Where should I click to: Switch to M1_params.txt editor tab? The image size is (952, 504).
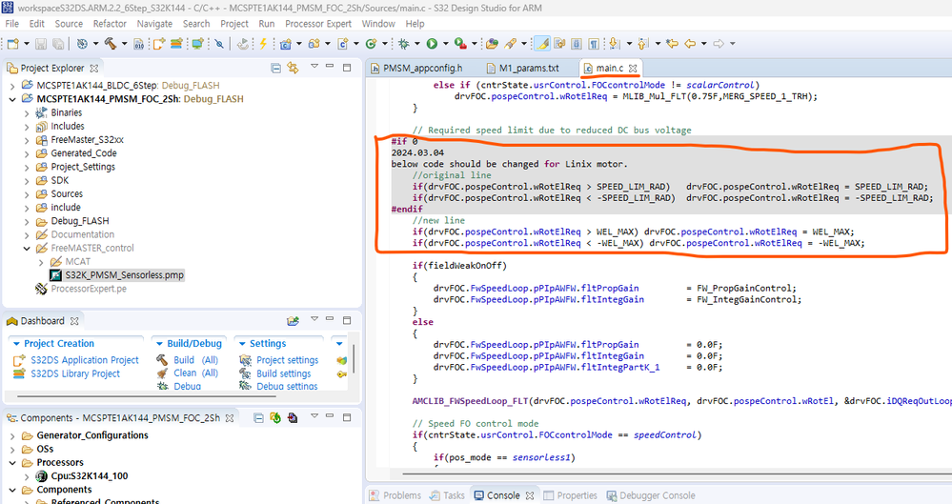point(523,68)
